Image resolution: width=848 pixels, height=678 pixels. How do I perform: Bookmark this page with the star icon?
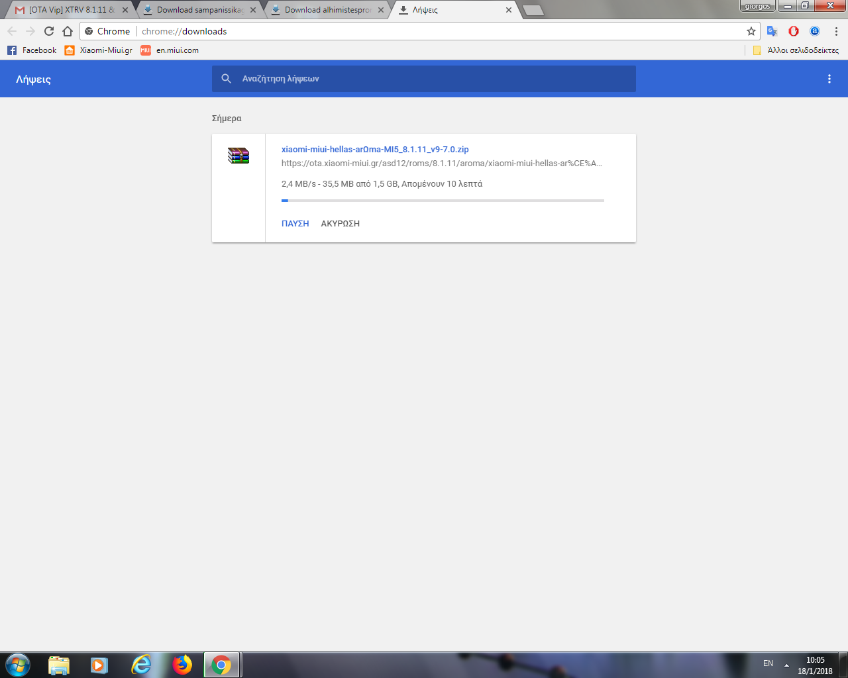point(751,31)
